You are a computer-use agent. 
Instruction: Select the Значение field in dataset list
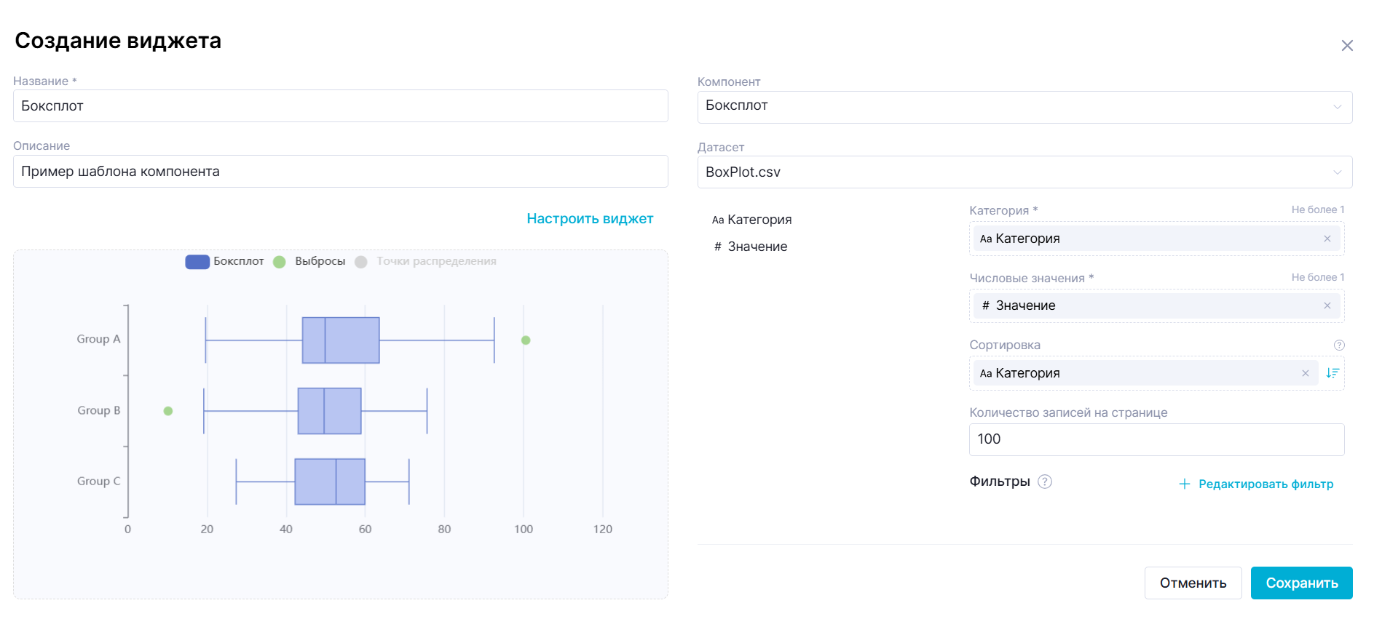(x=751, y=247)
